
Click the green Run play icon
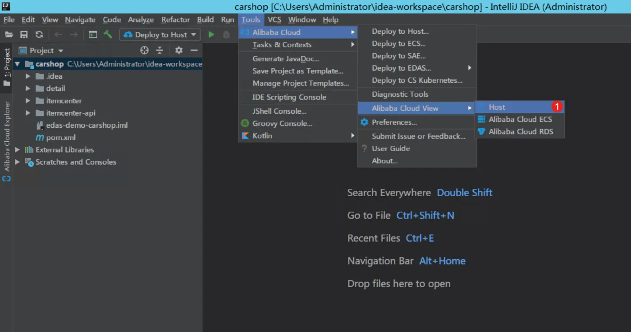coord(211,35)
